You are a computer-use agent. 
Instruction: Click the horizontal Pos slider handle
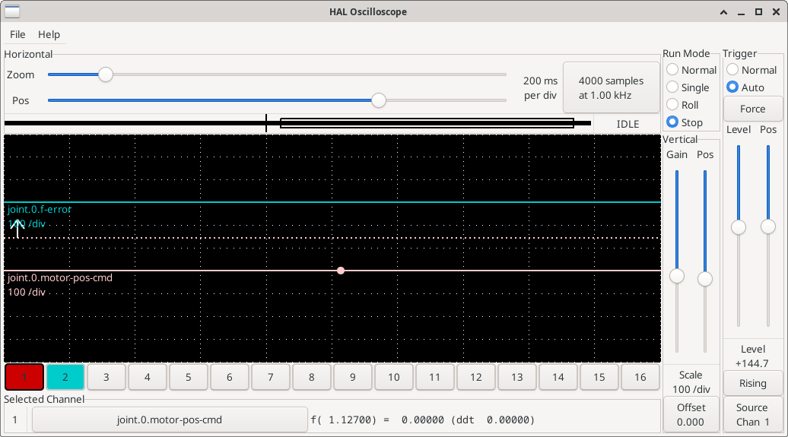point(379,100)
